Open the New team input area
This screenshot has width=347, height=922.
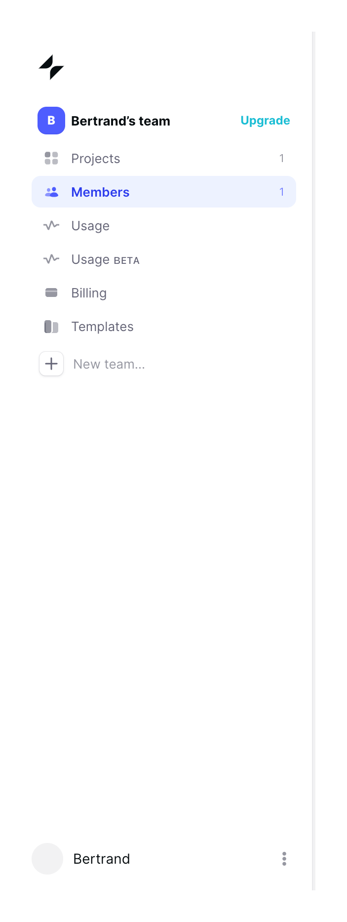[109, 364]
